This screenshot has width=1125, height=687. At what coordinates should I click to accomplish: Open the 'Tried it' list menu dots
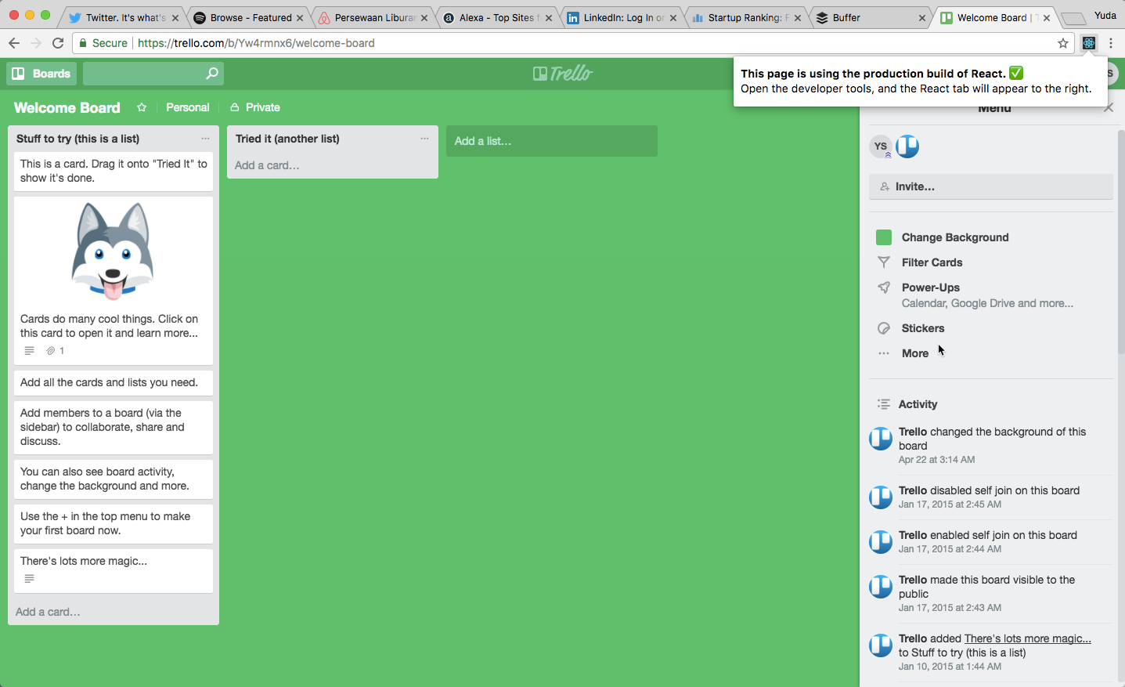pyautogui.click(x=424, y=139)
